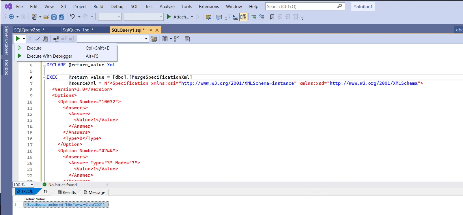Open the Specification XML result link
The width and height of the screenshot is (463, 215).
click(66, 205)
